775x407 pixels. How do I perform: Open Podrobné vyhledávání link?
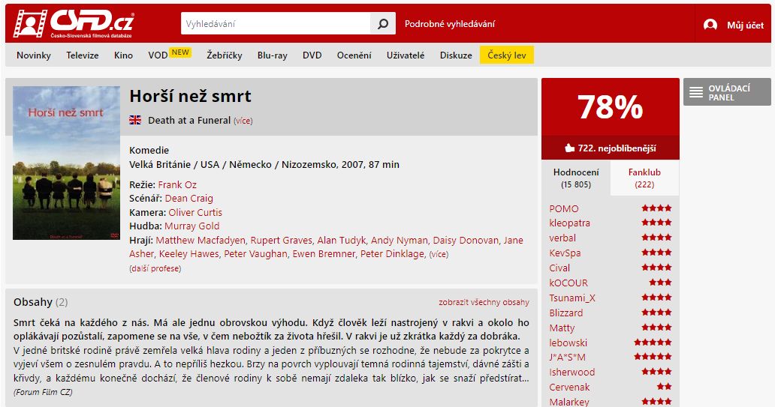coord(449,24)
